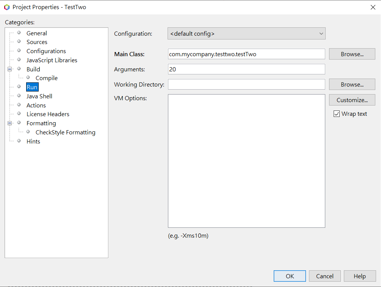
Task: Collapse the Formatting tree node
Action: tap(9, 123)
